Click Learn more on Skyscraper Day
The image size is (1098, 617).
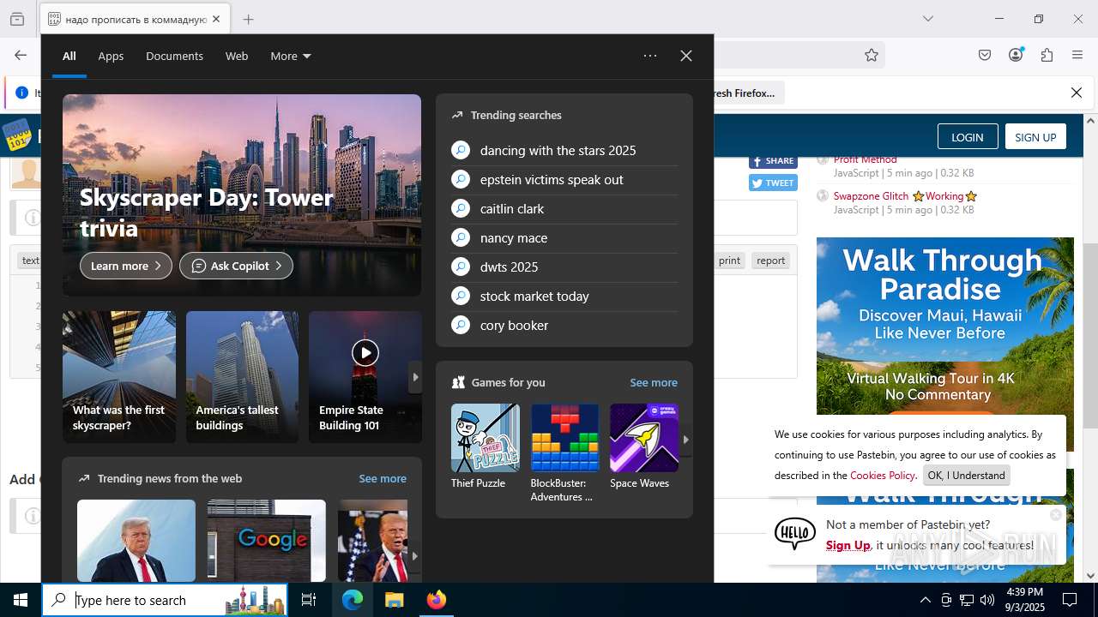[126, 266]
